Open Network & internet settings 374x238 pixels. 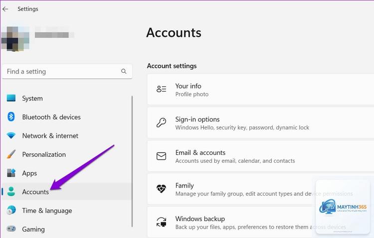[50, 136]
